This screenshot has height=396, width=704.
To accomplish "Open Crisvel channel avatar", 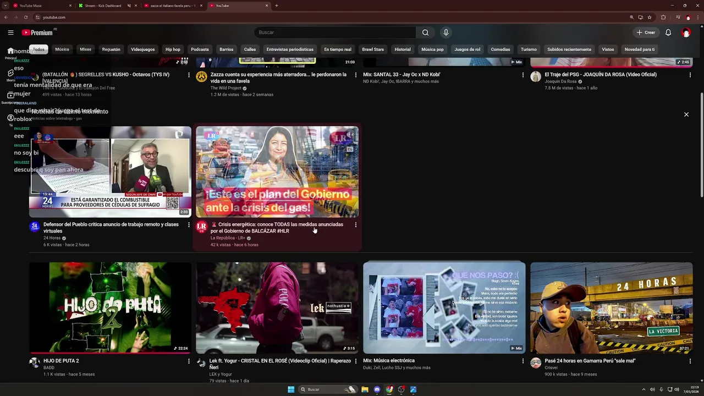I will (536, 363).
